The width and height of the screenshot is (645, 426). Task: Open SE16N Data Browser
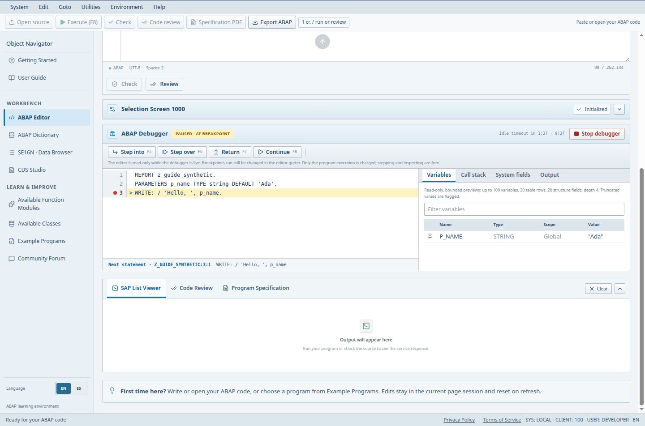pyautogui.click(x=47, y=153)
